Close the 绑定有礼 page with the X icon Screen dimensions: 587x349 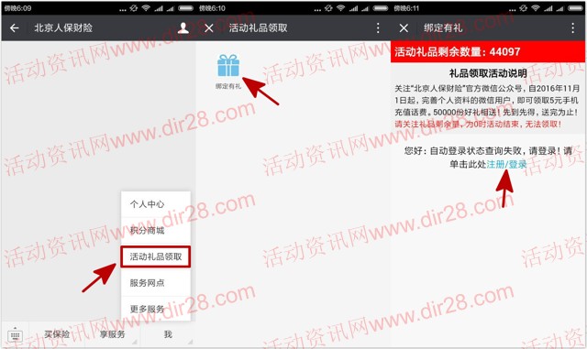click(404, 28)
